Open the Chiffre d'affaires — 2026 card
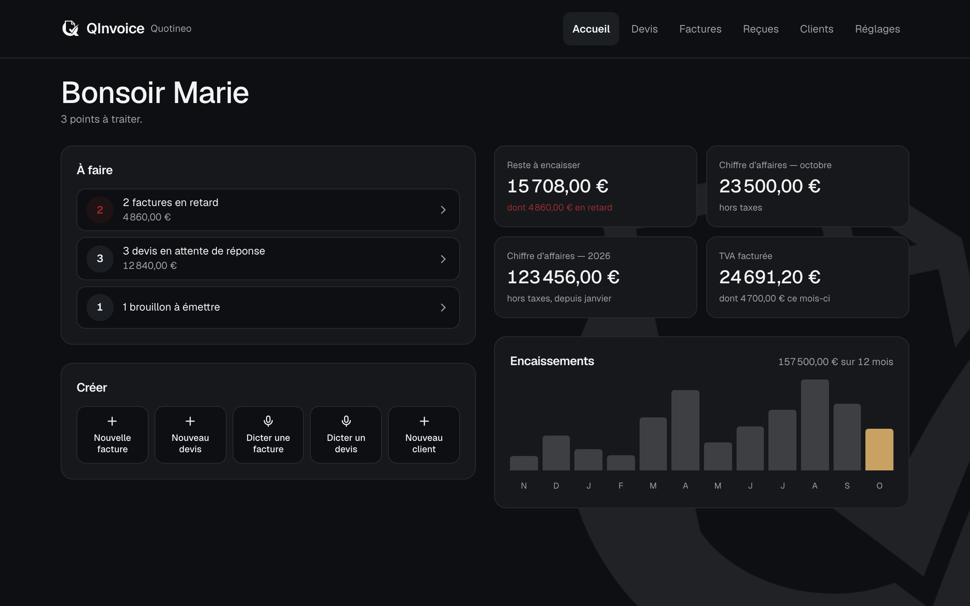 (x=595, y=277)
